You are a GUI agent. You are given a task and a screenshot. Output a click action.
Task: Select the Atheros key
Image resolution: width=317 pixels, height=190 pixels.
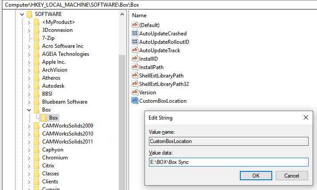(x=51, y=78)
